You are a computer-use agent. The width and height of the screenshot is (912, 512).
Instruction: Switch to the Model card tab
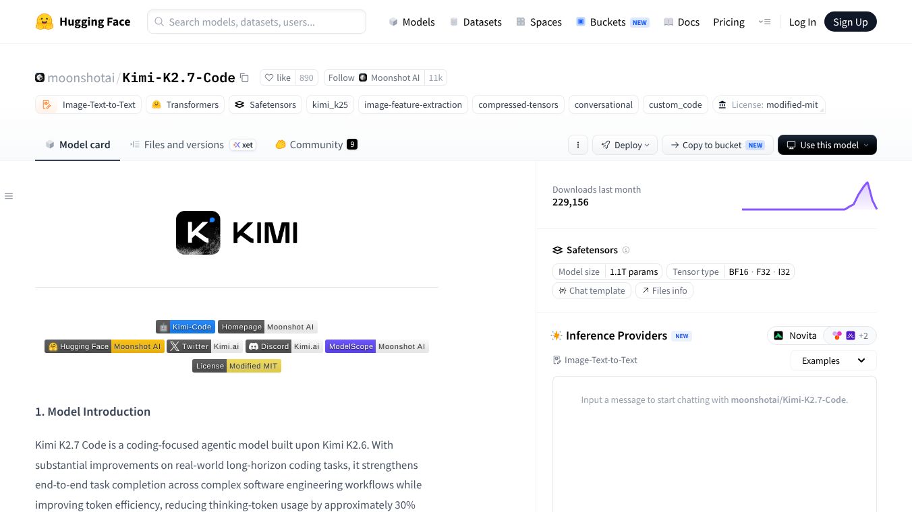point(78,145)
